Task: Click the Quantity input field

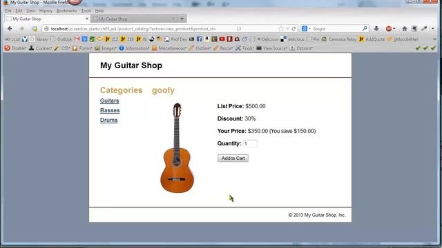Action: pos(250,143)
